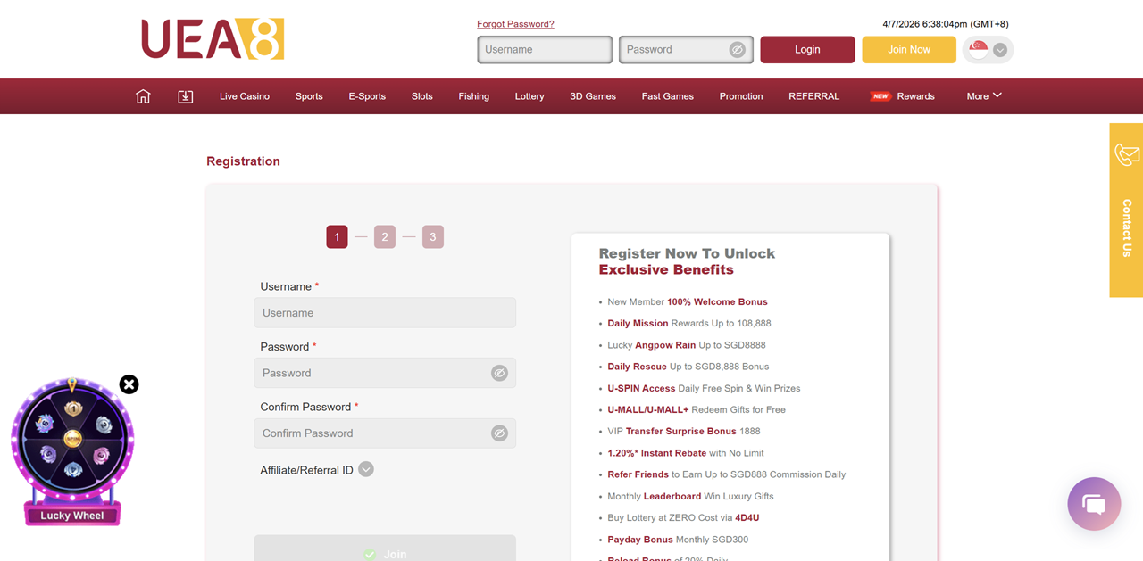Open the More menu dropdown
The width and height of the screenshot is (1143, 561).
click(x=984, y=96)
